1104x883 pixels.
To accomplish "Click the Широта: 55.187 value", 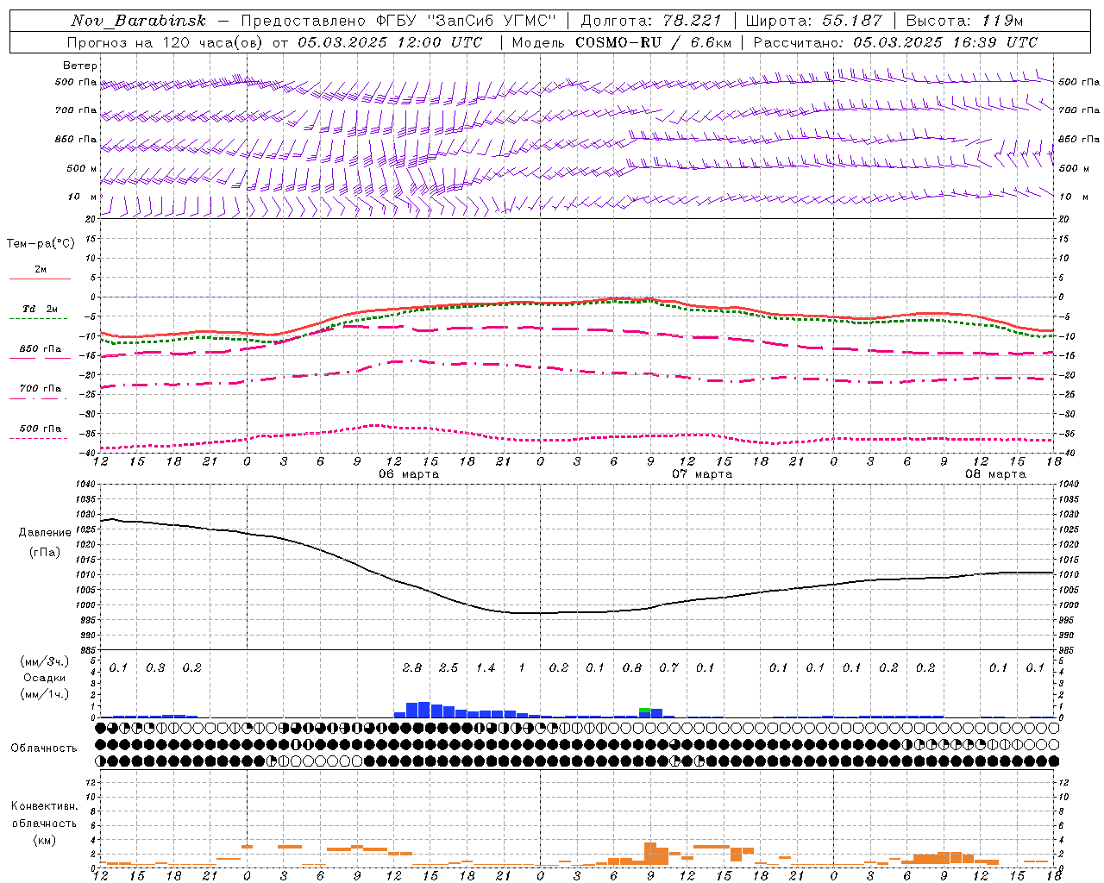I will pos(813,21).
